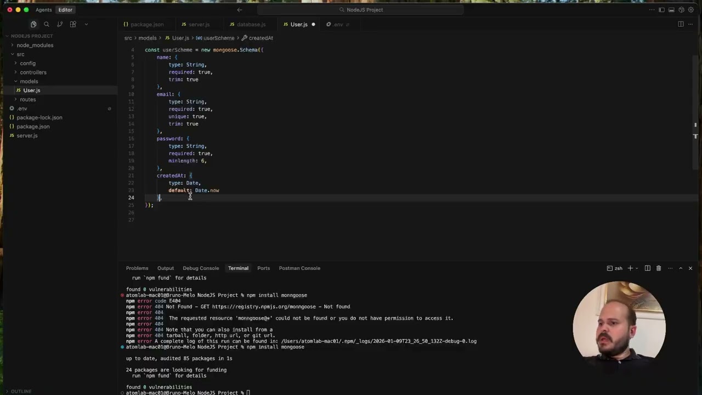Click 'src' in the breadcrumb
702x395 pixels.
pyautogui.click(x=128, y=38)
